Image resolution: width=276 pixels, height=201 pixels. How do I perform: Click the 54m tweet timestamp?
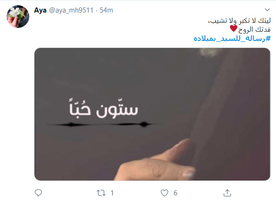pos(106,10)
